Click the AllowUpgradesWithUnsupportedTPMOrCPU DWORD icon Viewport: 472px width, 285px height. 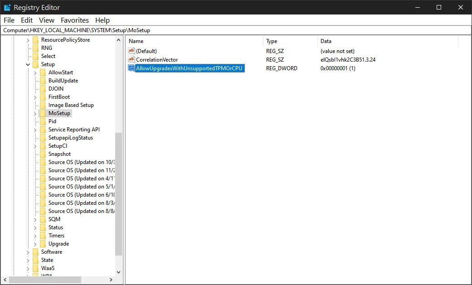pyautogui.click(x=131, y=68)
